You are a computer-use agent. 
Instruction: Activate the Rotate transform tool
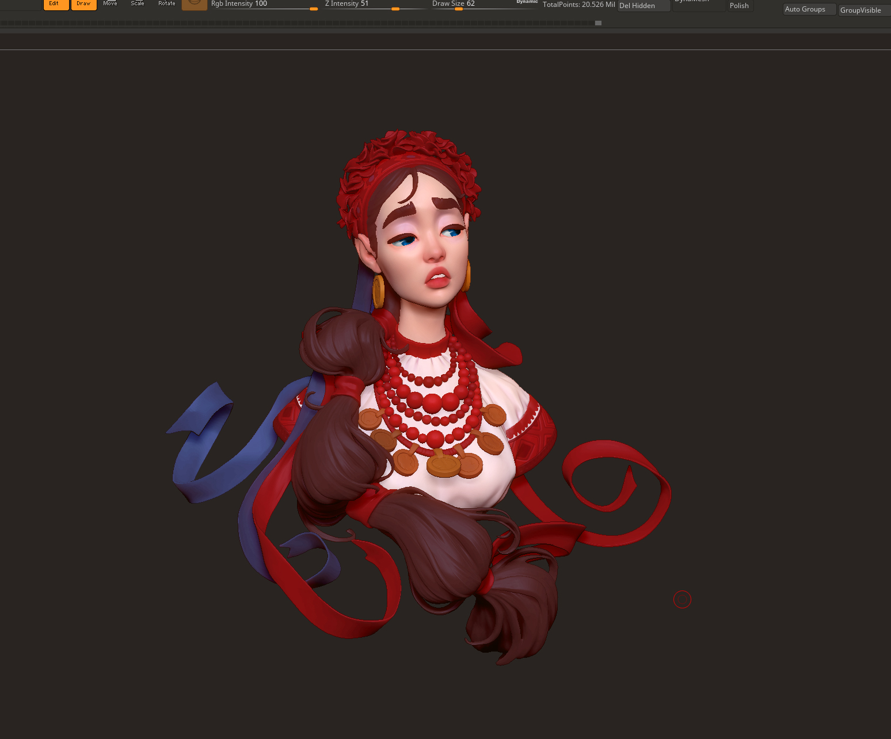click(x=167, y=4)
